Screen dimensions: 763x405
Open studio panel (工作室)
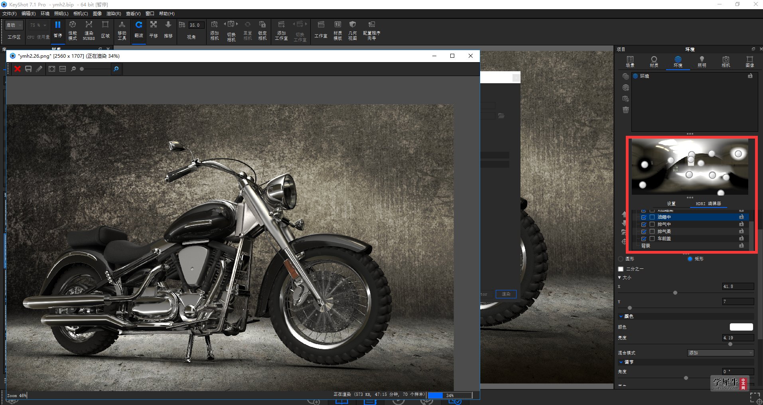point(321,30)
